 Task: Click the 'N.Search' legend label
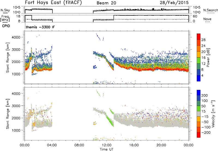click(210, 10)
